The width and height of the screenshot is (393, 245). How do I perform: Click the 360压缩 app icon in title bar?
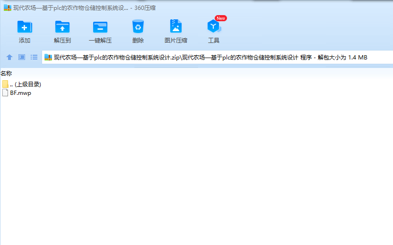pyautogui.click(x=8, y=8)
